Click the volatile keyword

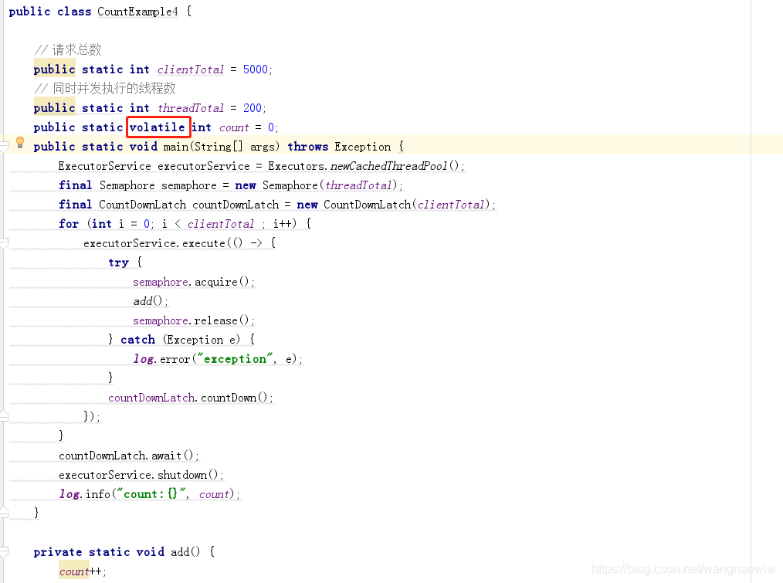coord(158,127)
